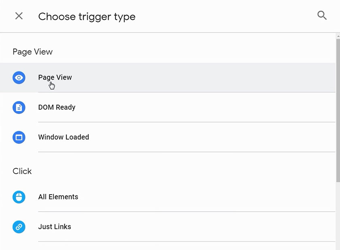This screenshot has width=340, height=250.
Task: Click the "Choose trigger type" title
Action: coord(87,17)
